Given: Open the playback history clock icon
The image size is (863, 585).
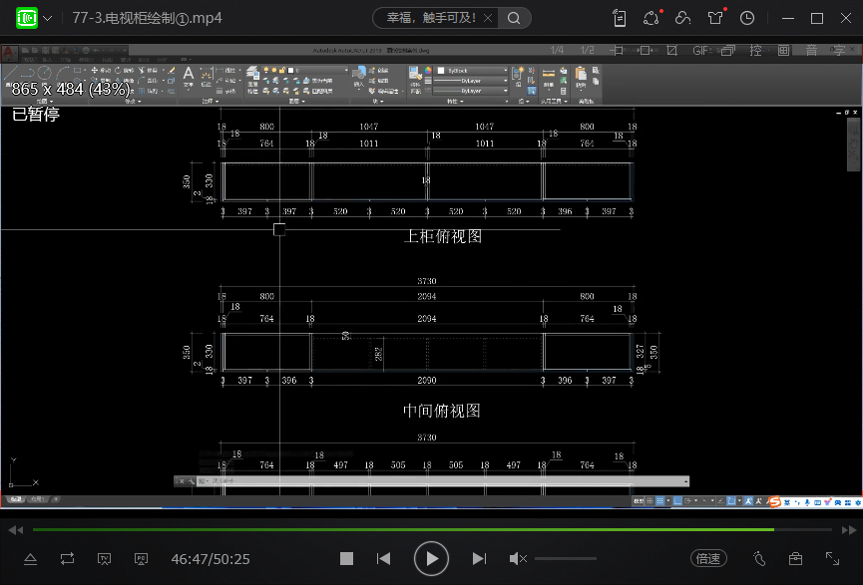Looking at the screenshot, I should 747,18.
